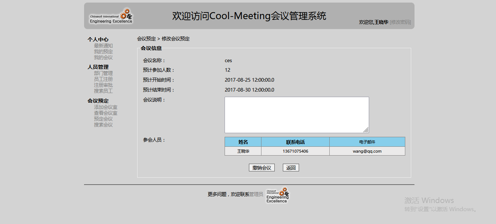496x224 pixels.
Task: Click the 联系电话 column header
Action: pyautogui.click(x=295, y=142)
